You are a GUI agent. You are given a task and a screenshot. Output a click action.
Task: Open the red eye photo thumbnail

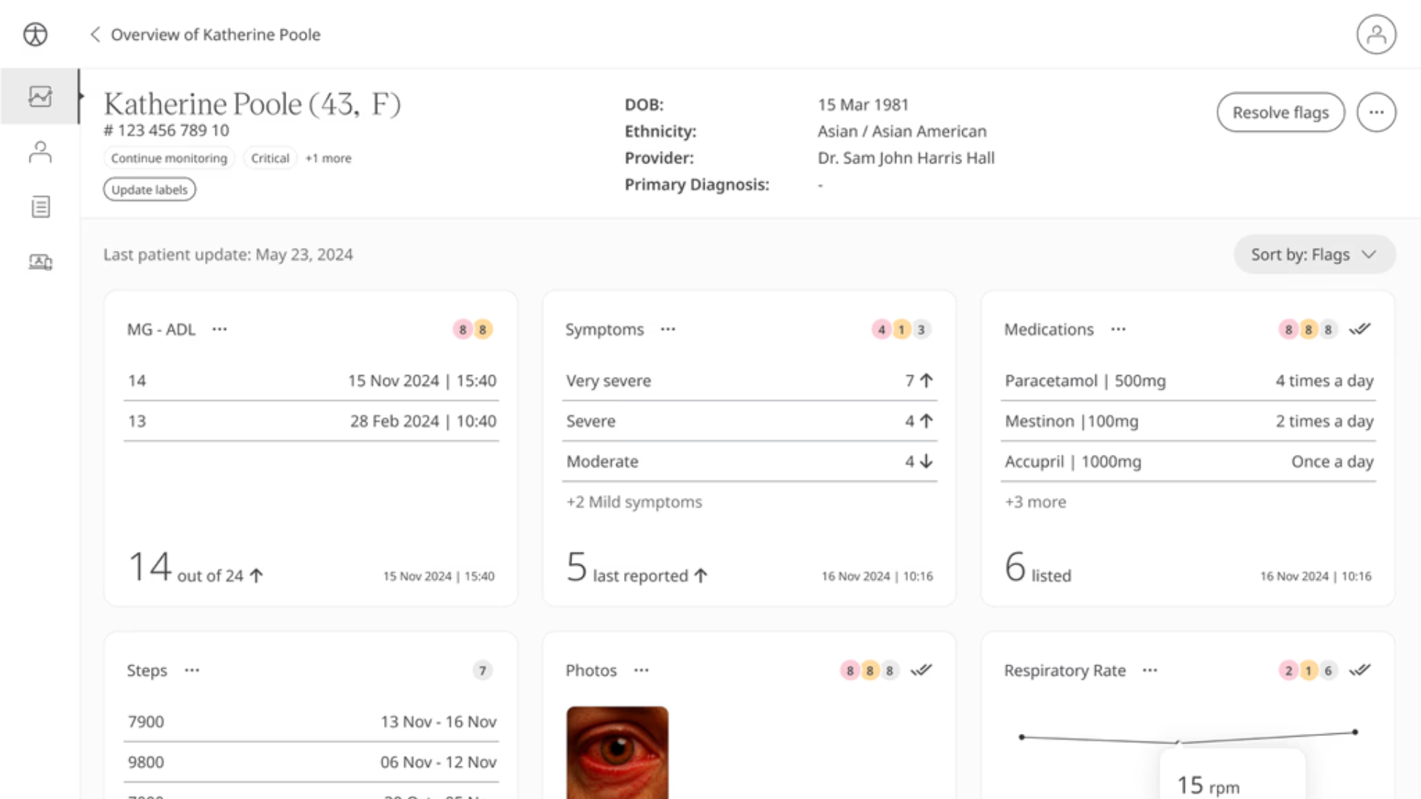coord(617,752)
